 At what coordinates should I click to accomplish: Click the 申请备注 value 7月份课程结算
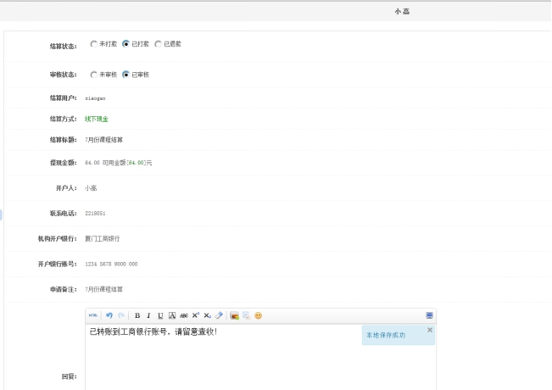pyautogui.click(x=103, y=289)
